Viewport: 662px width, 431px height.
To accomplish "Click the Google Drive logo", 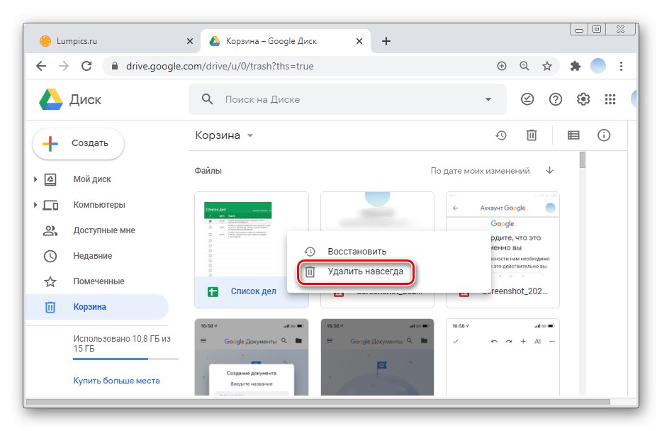I will 51,100.
